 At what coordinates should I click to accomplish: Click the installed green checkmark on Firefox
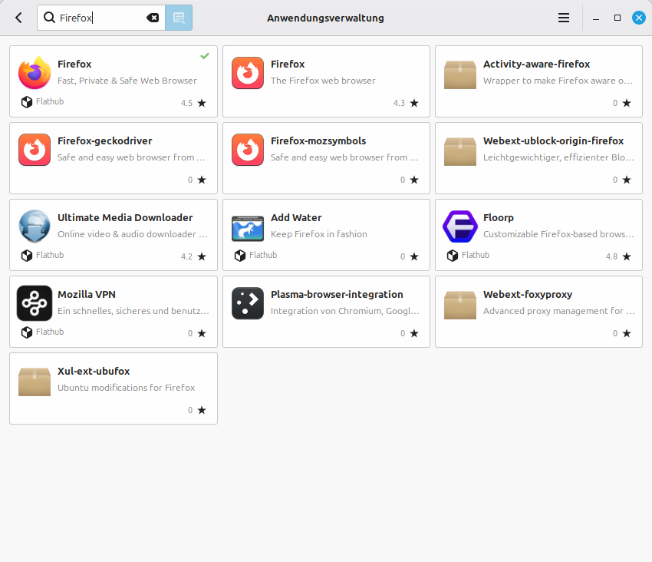(205, 56)
